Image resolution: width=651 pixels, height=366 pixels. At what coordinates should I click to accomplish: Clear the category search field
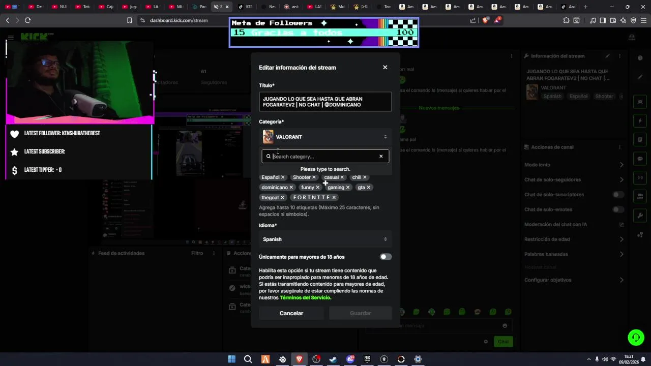click(x=381, y=156)
